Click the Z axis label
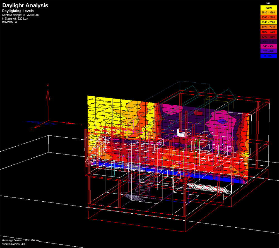279x248 pixels. [x=48, y=85]
